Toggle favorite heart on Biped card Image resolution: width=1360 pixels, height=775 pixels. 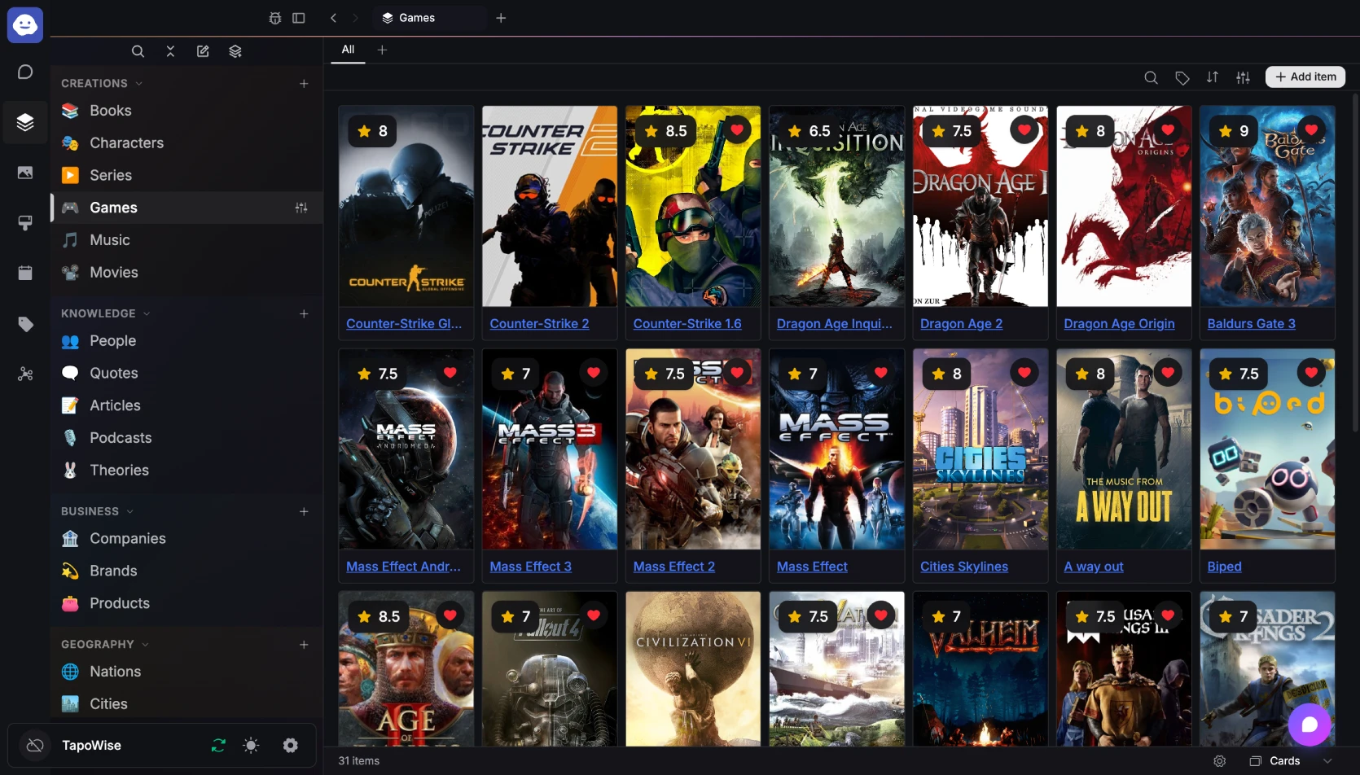(x=1310, y=373)
